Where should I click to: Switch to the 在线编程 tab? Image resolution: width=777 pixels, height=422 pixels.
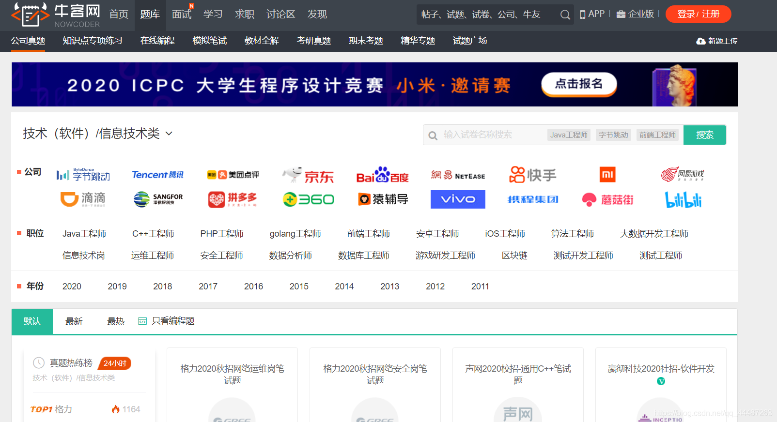[157, 41]
